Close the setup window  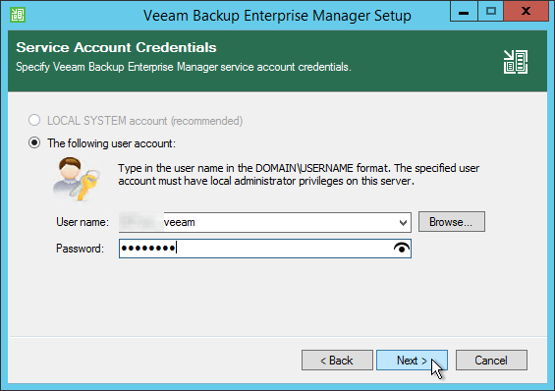(526, 12)
